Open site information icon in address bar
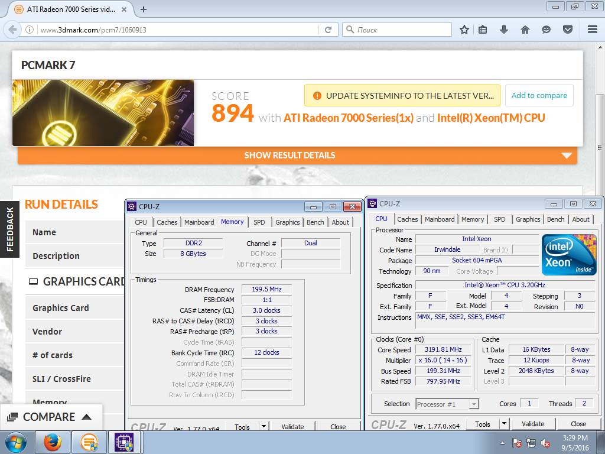 tap(30, 30)
